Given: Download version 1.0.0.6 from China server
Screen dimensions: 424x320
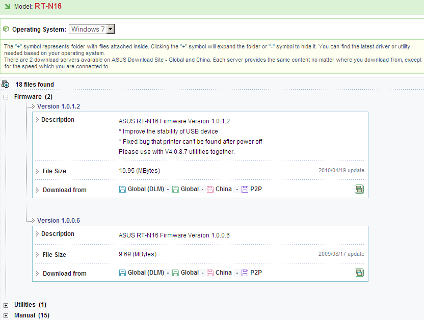Looking at the screenshot, I should click(223, 273).
